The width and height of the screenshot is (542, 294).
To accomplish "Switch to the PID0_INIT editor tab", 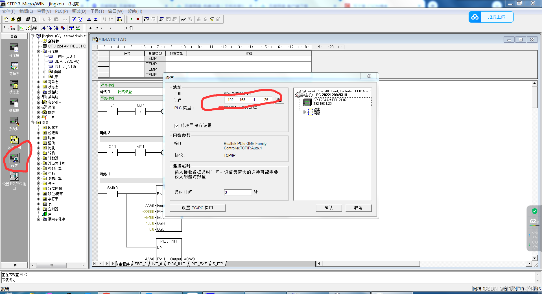I will 176,264.
